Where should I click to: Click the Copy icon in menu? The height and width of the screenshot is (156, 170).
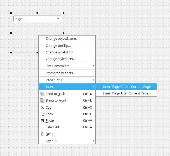pos(42,114)
